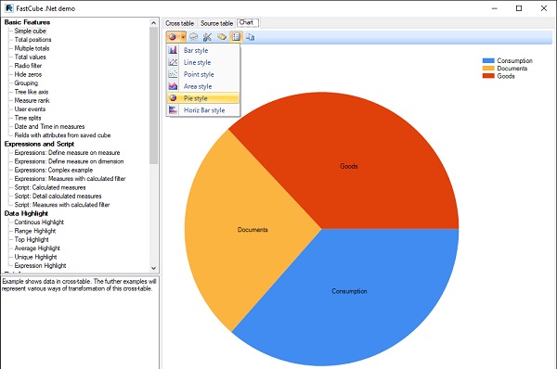Select Total positions in the examples tree

pyautogui.click(x=32, y=40)
